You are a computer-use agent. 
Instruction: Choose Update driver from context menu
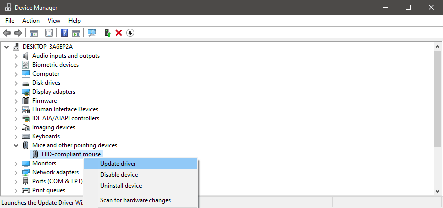118,164
